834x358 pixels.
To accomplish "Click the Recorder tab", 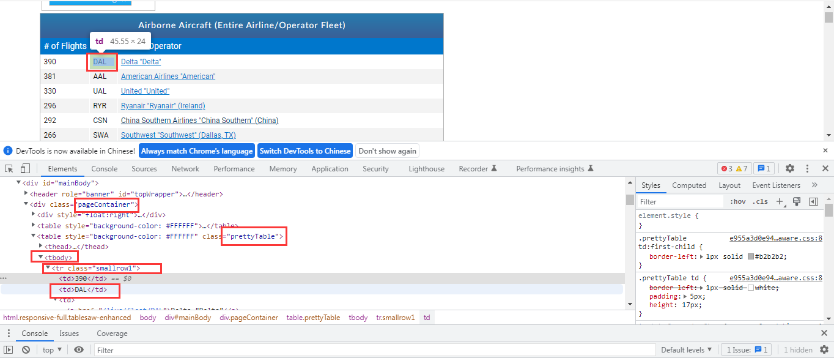I will pos(478,168).
